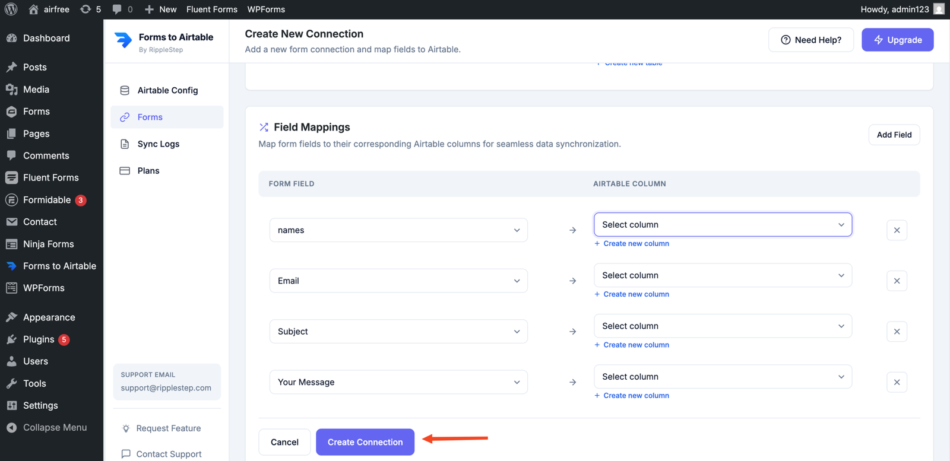Expand the names form field dropdown

[x=398, y=230]
